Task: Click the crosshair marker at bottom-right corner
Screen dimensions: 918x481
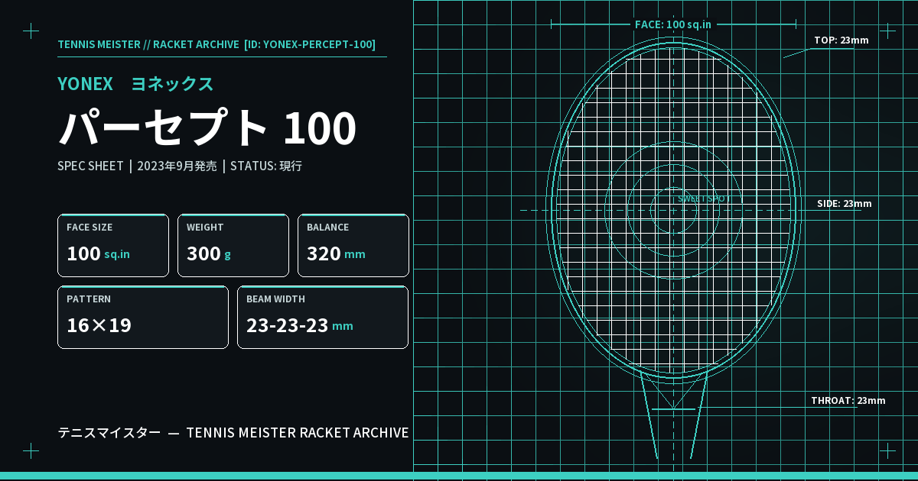Action: [x=887, y=450]
